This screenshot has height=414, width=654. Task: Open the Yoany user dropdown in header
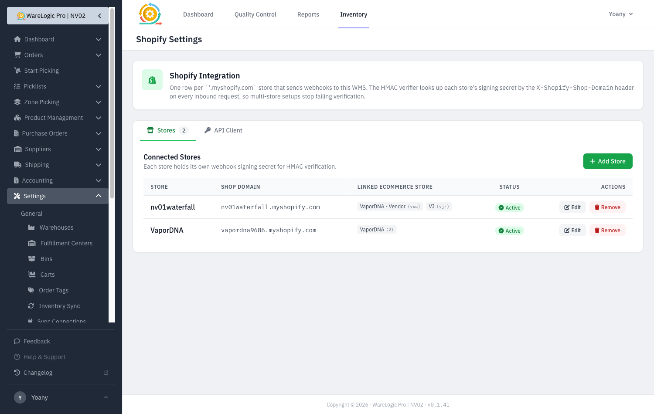point(620,14)
